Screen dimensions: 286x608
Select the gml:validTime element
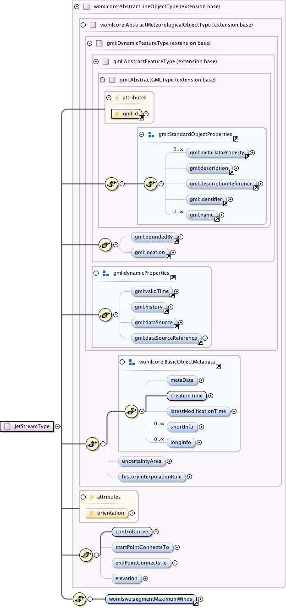coord(152,291)
